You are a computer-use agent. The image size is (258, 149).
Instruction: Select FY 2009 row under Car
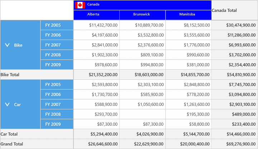(57, 124)
